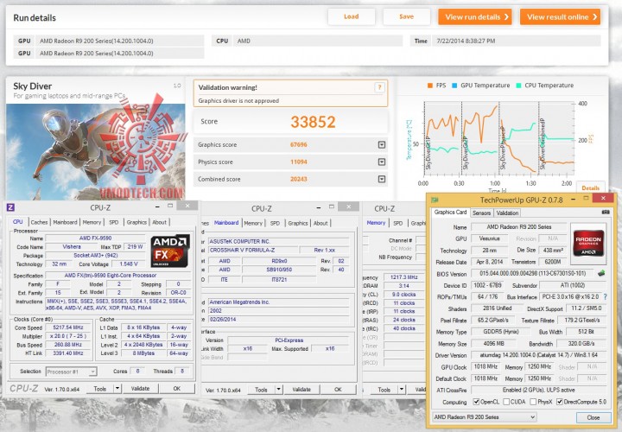Open SPD tab in third CPU-Z window
Viewport: 622px width, 432px height.
coord(398,223)
